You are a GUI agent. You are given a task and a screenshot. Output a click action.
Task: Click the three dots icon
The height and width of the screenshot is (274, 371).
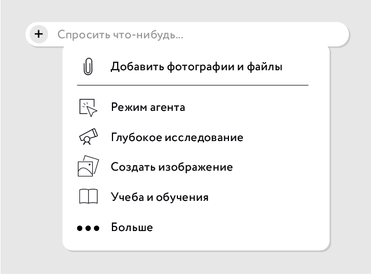pyautogui.click(x=88, y=228)
